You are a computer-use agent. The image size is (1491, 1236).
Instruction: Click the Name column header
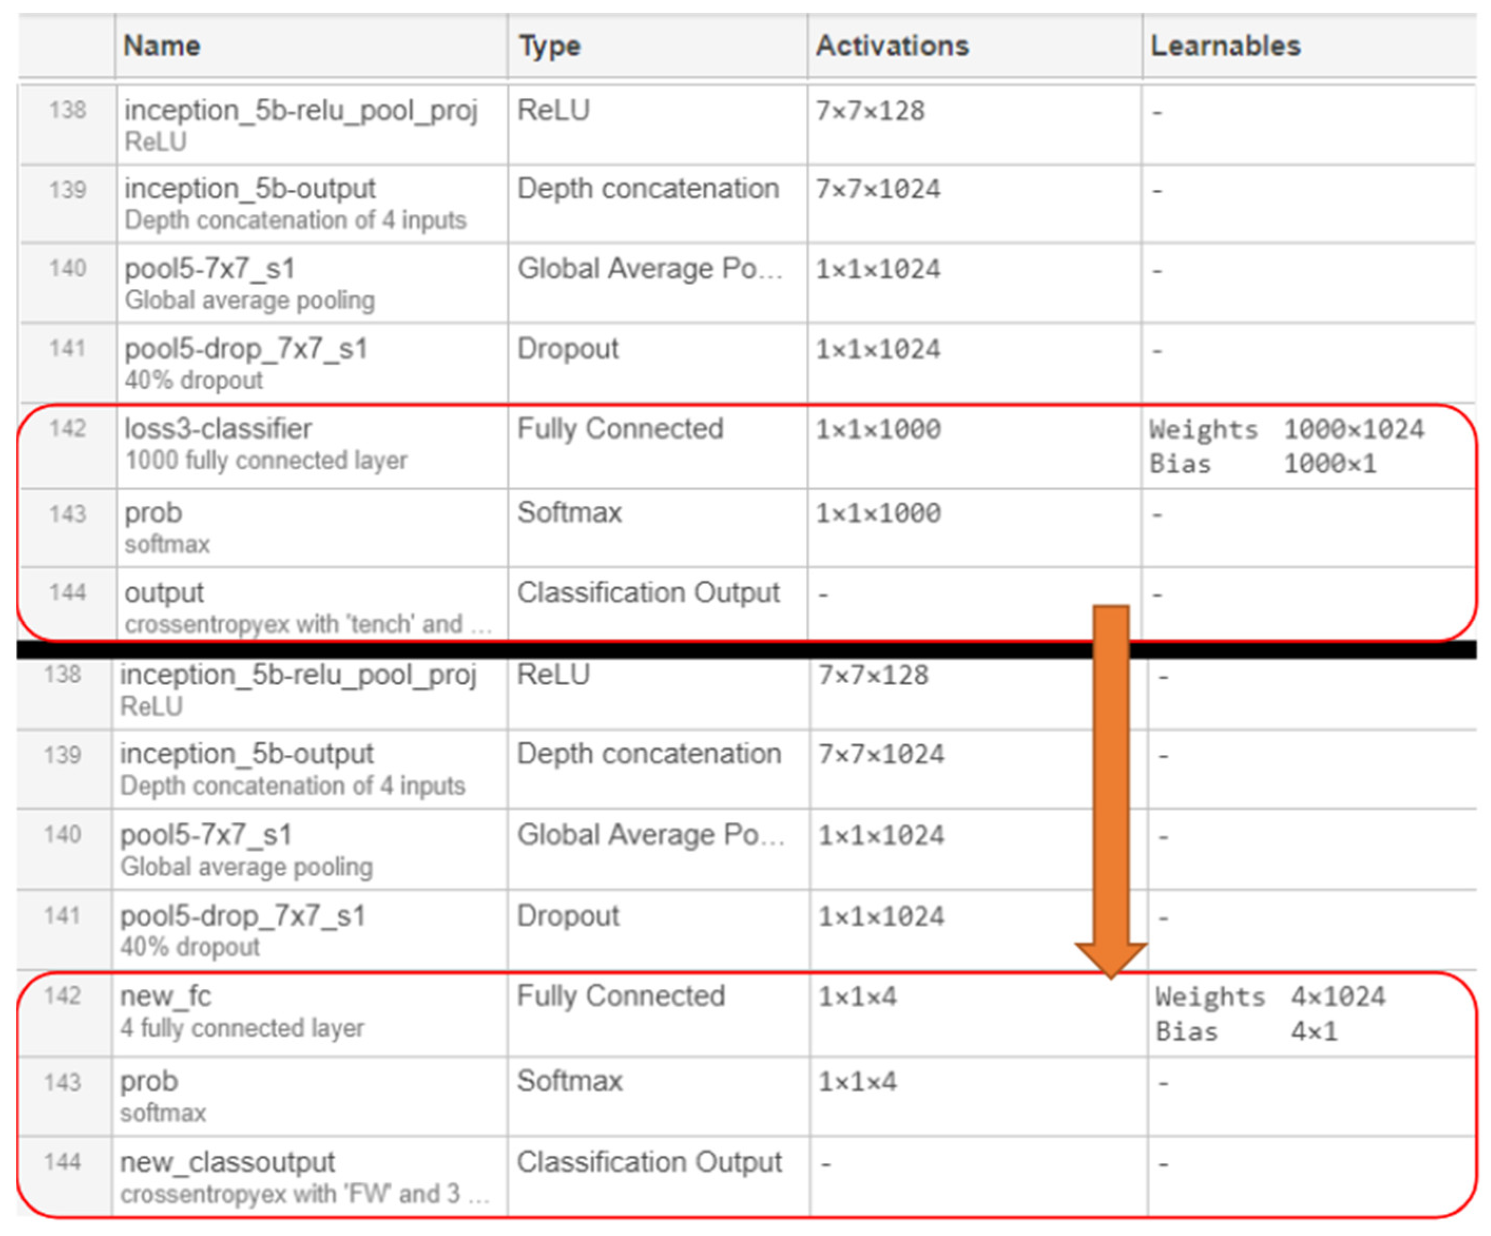pos(162,46)
